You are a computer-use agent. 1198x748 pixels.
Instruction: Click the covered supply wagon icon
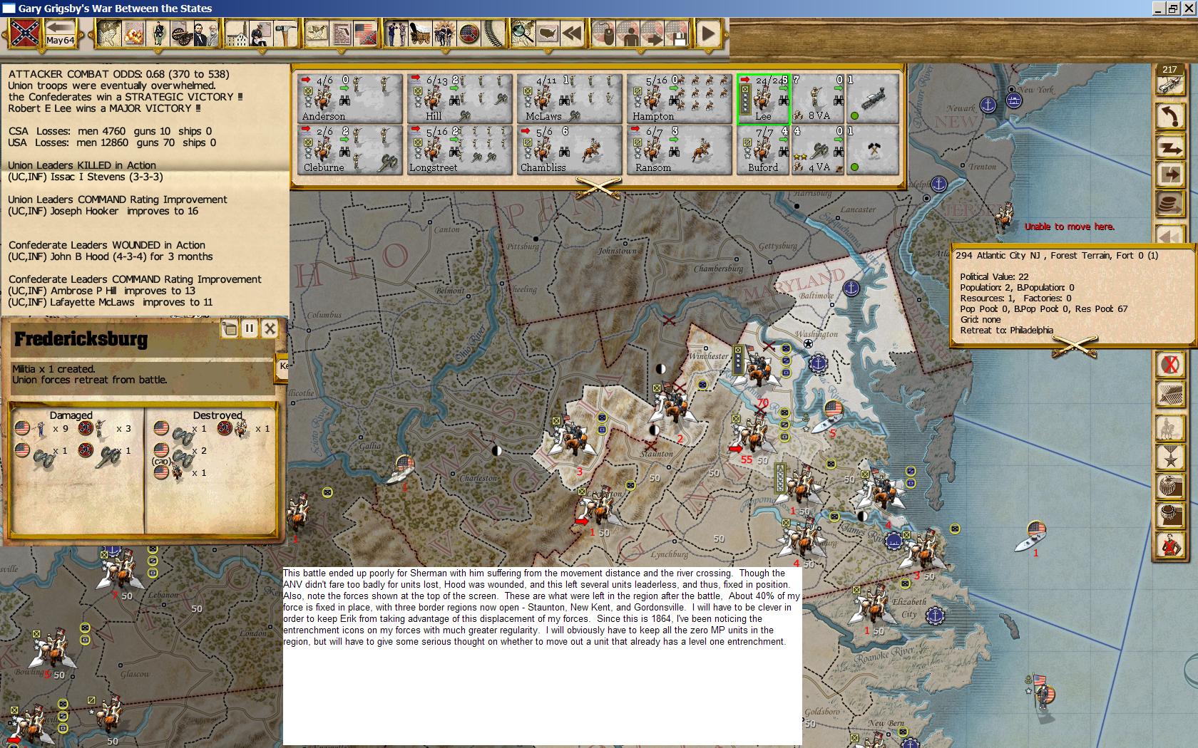[x=419, y=33]
